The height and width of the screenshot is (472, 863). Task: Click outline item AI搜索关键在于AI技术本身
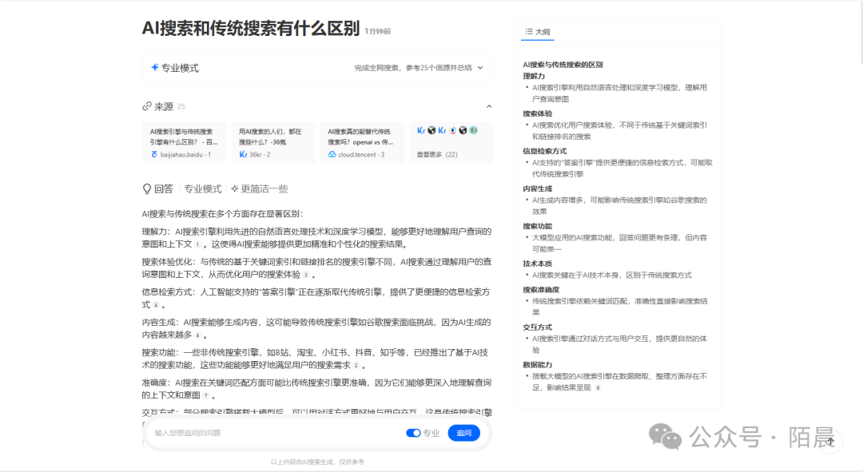(612, 275)
